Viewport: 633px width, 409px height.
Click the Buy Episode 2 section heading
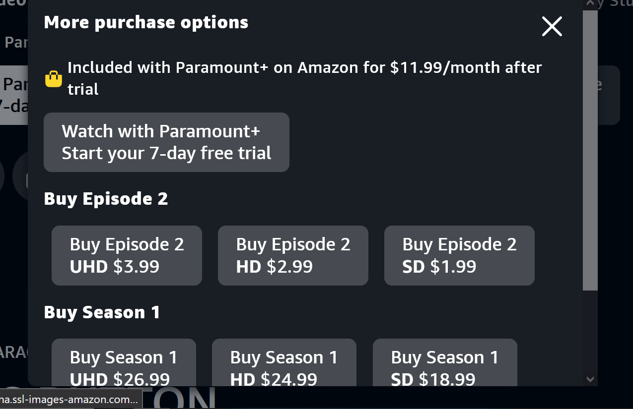click(x=106, y=198)
